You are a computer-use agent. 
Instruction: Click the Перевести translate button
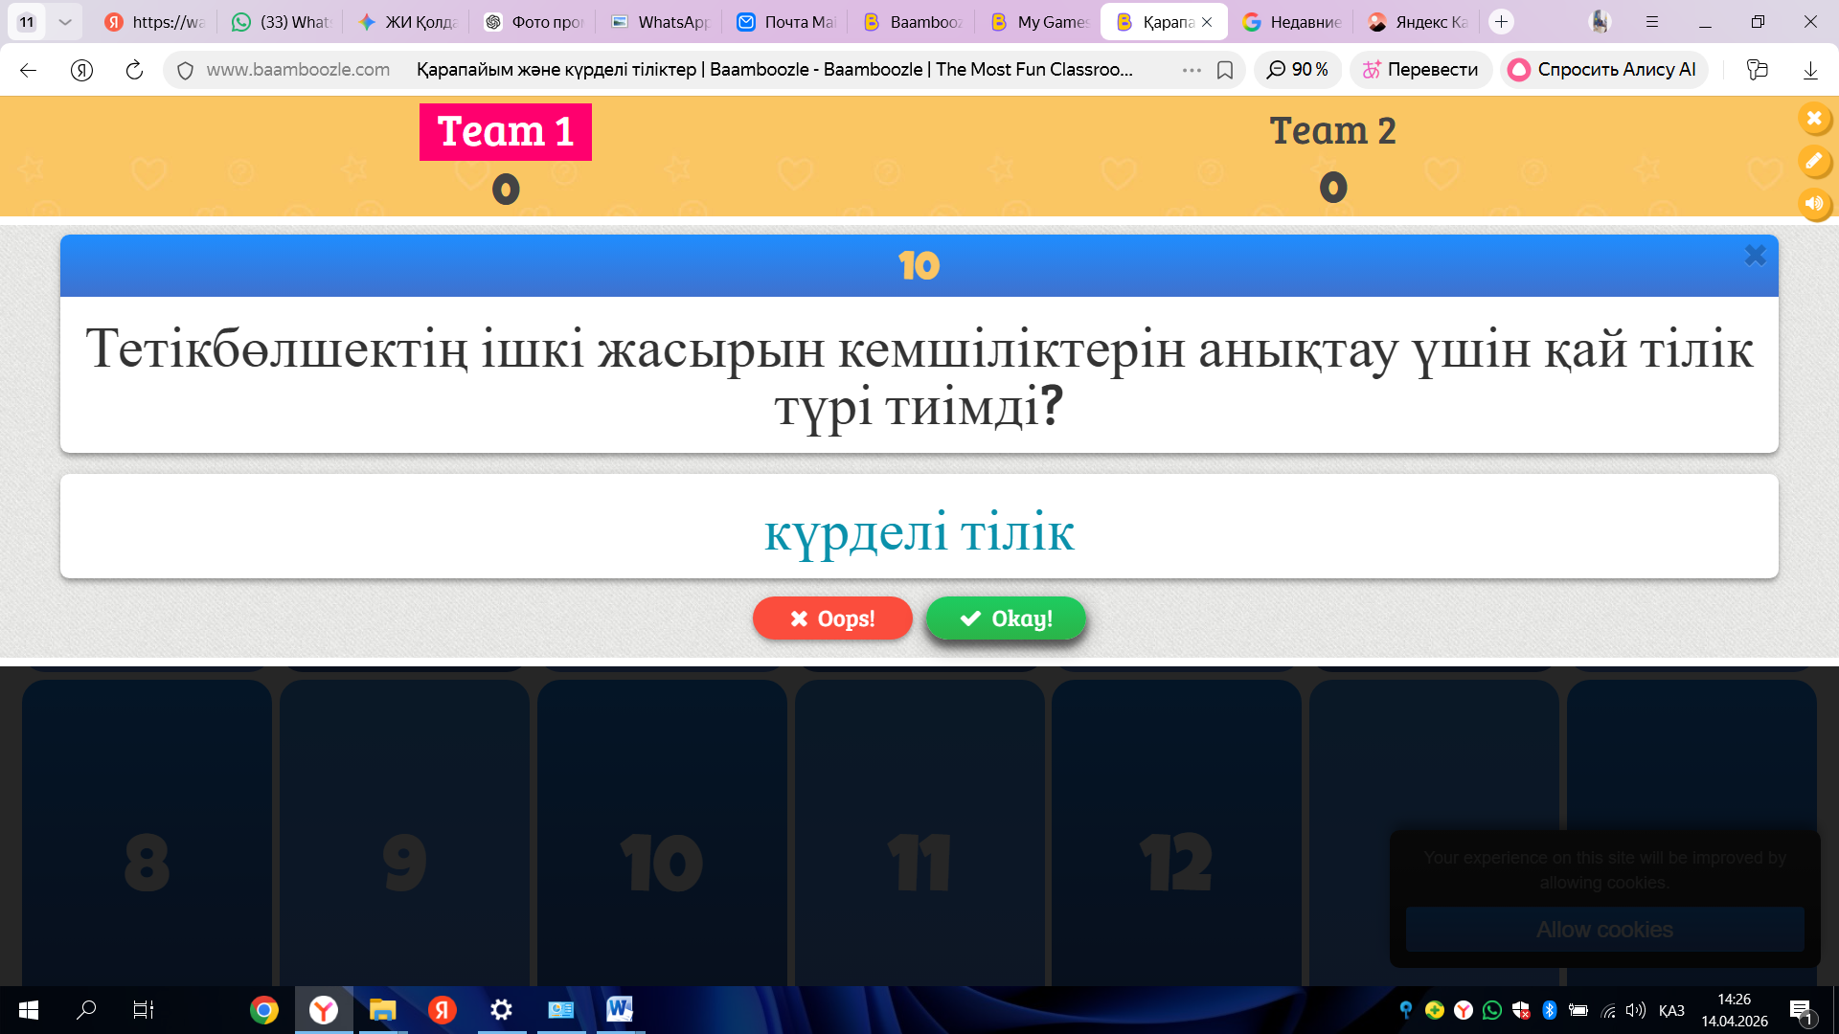(1420, 70)
